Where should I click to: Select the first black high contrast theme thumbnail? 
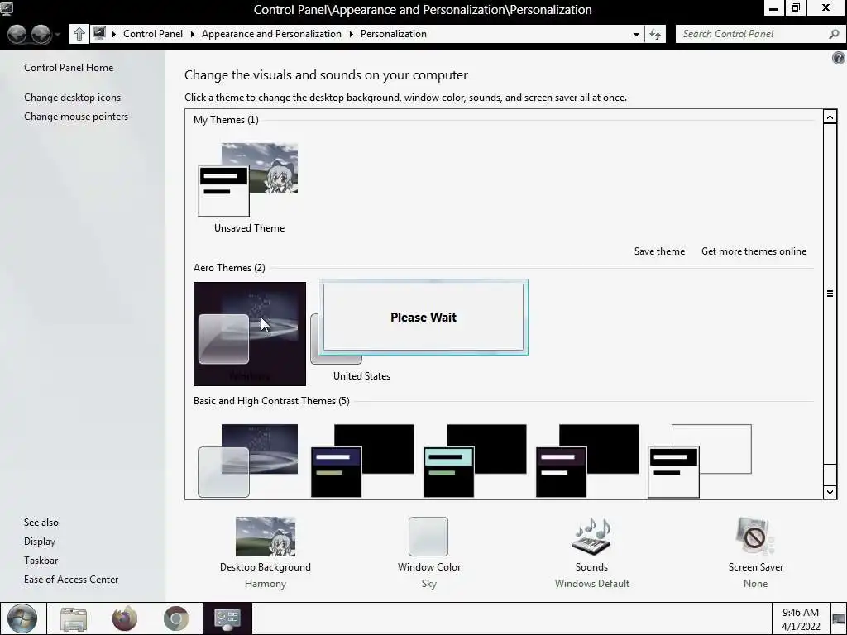coord(362,460)
